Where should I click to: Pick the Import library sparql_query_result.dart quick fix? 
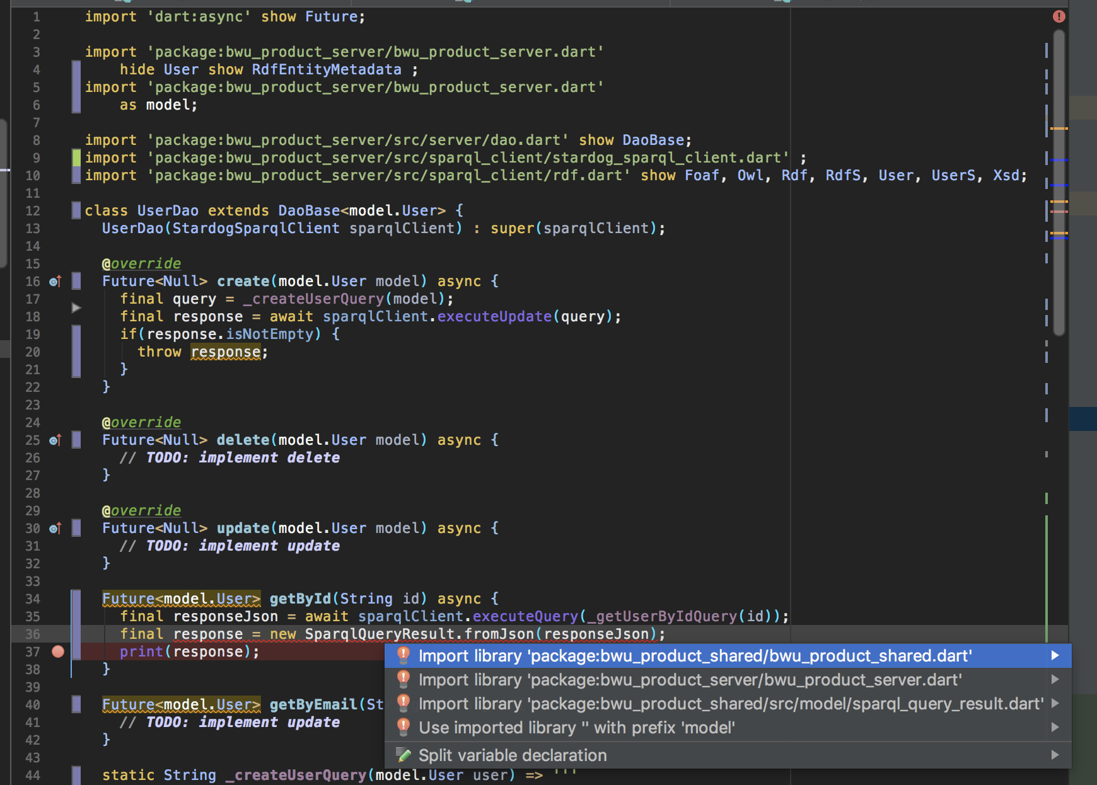pos(728,704)
